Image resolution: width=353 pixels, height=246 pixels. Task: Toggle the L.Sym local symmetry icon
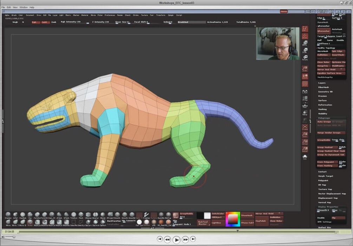tap(305, 91)
